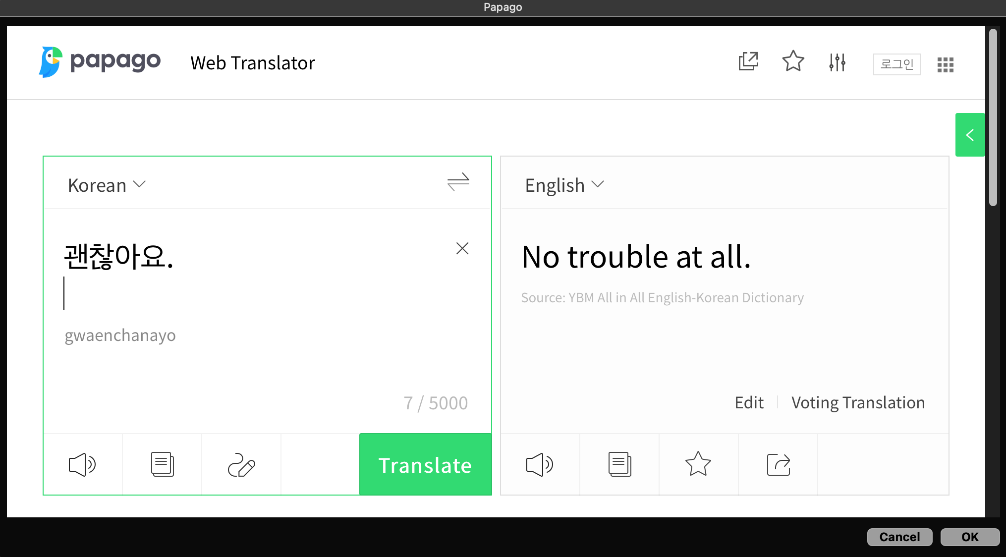The width and height of the screenshot is (1006, 557).
Task: Click the star/favorites icon in the toolbar
Action: 794,63
